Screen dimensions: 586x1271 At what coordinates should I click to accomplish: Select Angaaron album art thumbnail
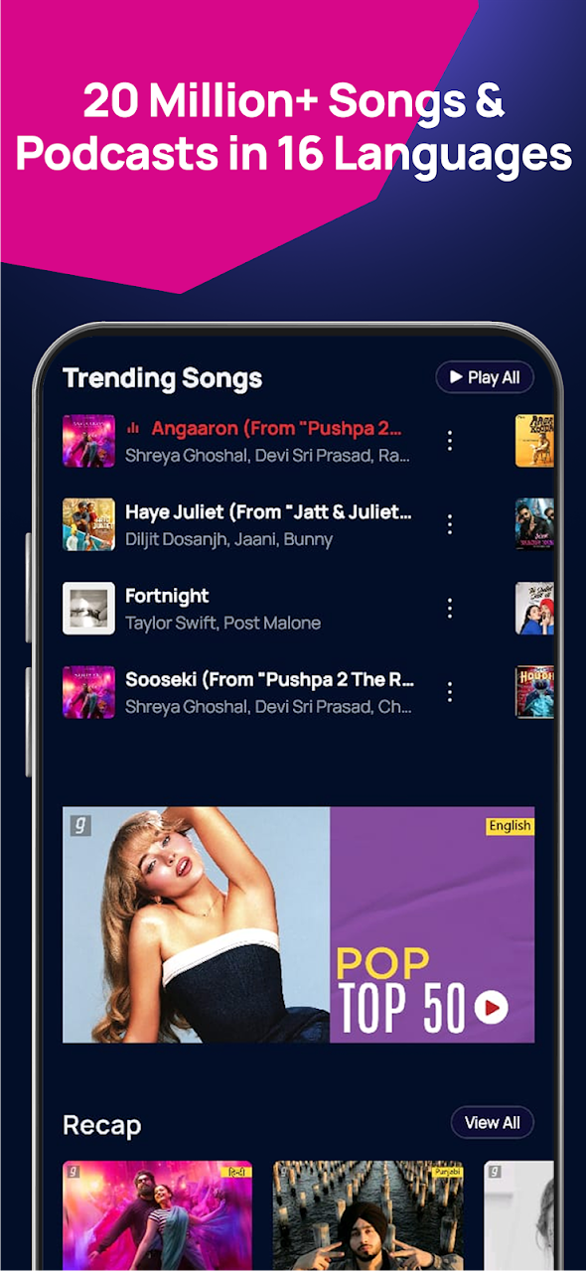(x=88, y=441)
